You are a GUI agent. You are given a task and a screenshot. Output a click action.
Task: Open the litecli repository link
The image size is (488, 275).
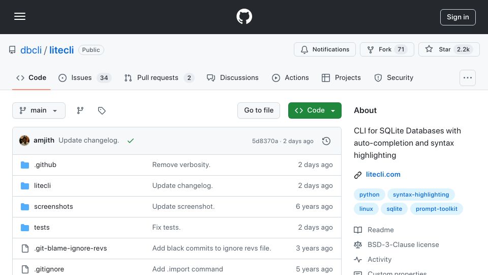pyautogui.click(x=62, y=50)
